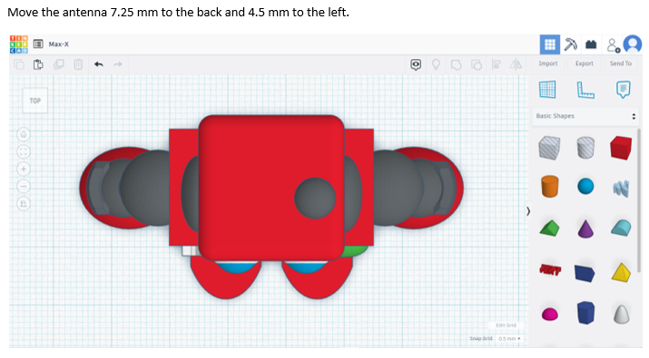The width and height of the screenshot is (649, 358).
Task: Click the shapes panel vertical scrollbar
Action: point(640,200)
